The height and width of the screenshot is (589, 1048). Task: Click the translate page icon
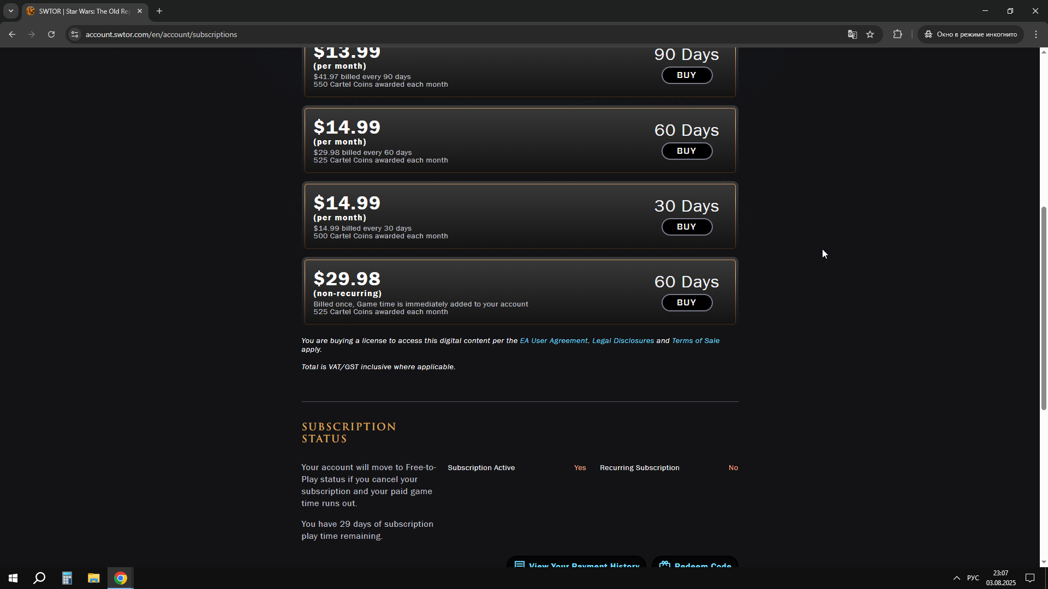click(852, 34)
